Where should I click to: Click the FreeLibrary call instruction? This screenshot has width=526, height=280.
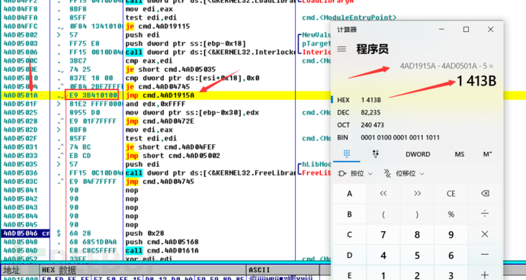click(210, 173)
